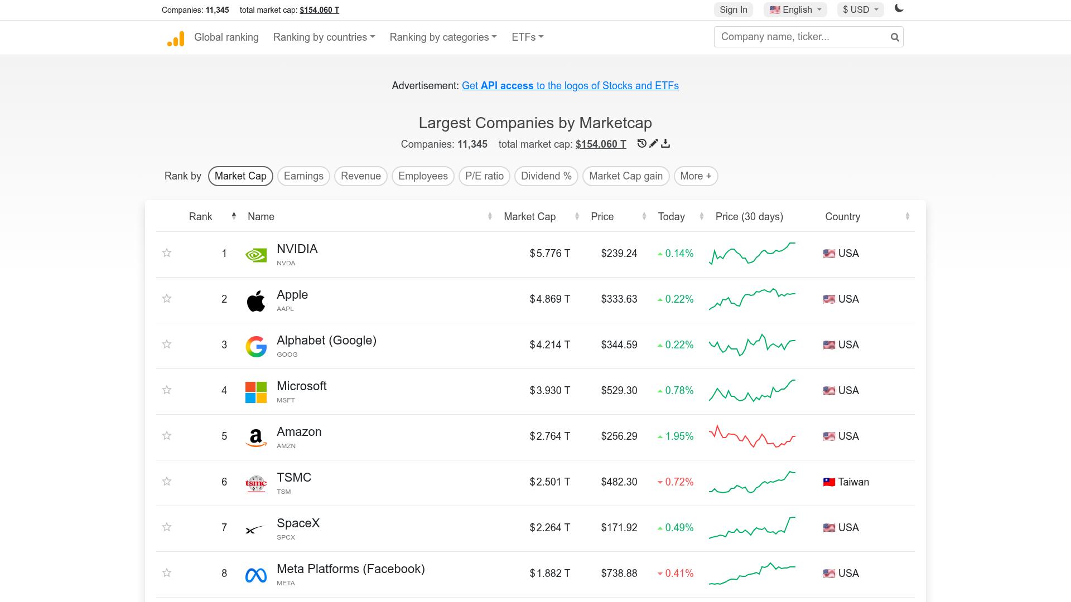This screenshot has height=602, width=1071.
Task: Open the API access advertisement link
Action: coord(570,86)
